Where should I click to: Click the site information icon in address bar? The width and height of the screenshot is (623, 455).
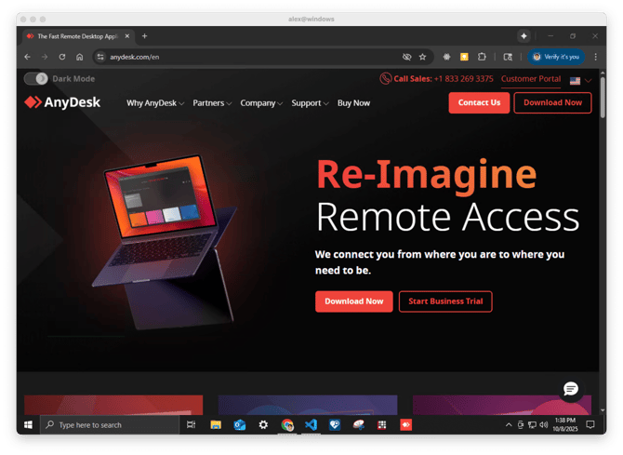(100, 57)
